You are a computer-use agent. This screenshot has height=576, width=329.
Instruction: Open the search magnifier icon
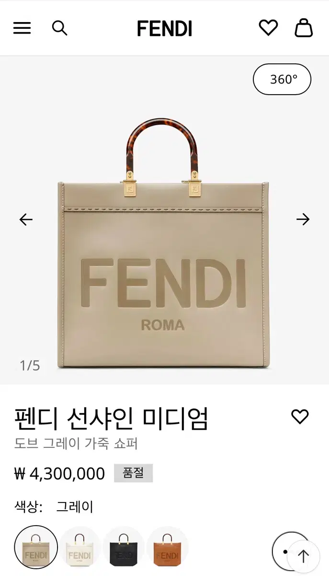(59, 28)
